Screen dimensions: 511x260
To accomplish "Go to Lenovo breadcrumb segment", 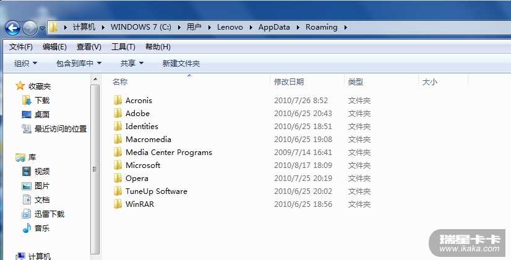I will tap(230, 27).
